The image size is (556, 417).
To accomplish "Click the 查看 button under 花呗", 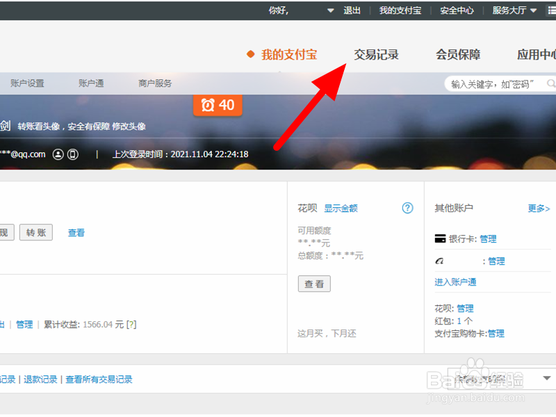I will pyautogui.click(x=314, y=284).
